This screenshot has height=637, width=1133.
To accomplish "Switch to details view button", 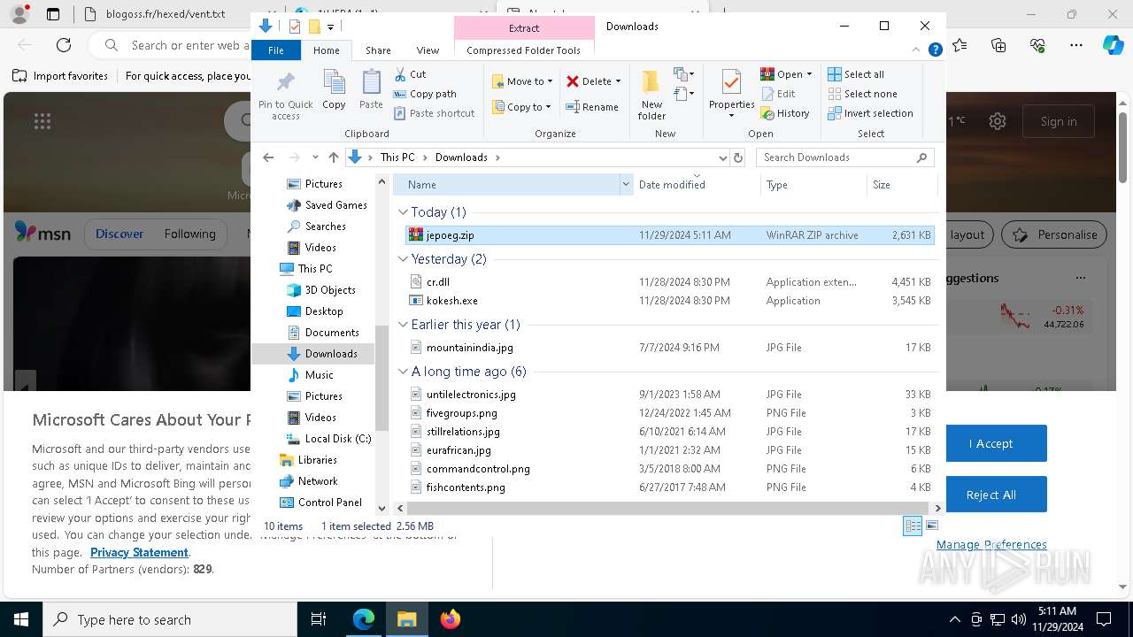I will pos(913,526).
